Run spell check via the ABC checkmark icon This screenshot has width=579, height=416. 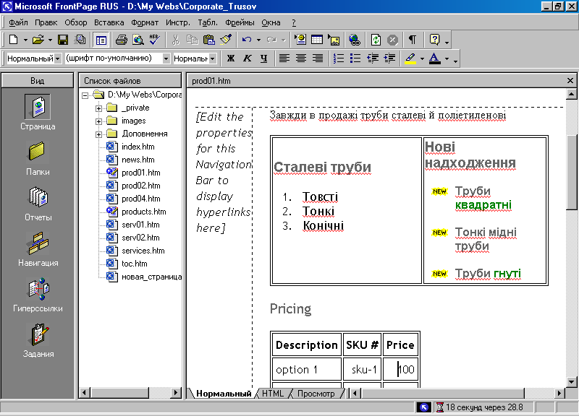click(x=155, y=40)
